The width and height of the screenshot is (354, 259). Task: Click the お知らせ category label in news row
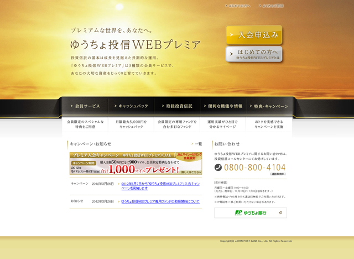(77, 201)
